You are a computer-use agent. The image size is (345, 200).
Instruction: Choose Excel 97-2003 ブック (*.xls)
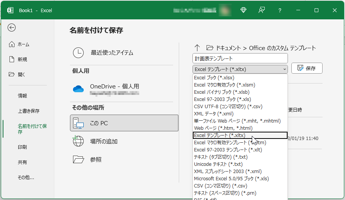[240, 99]
